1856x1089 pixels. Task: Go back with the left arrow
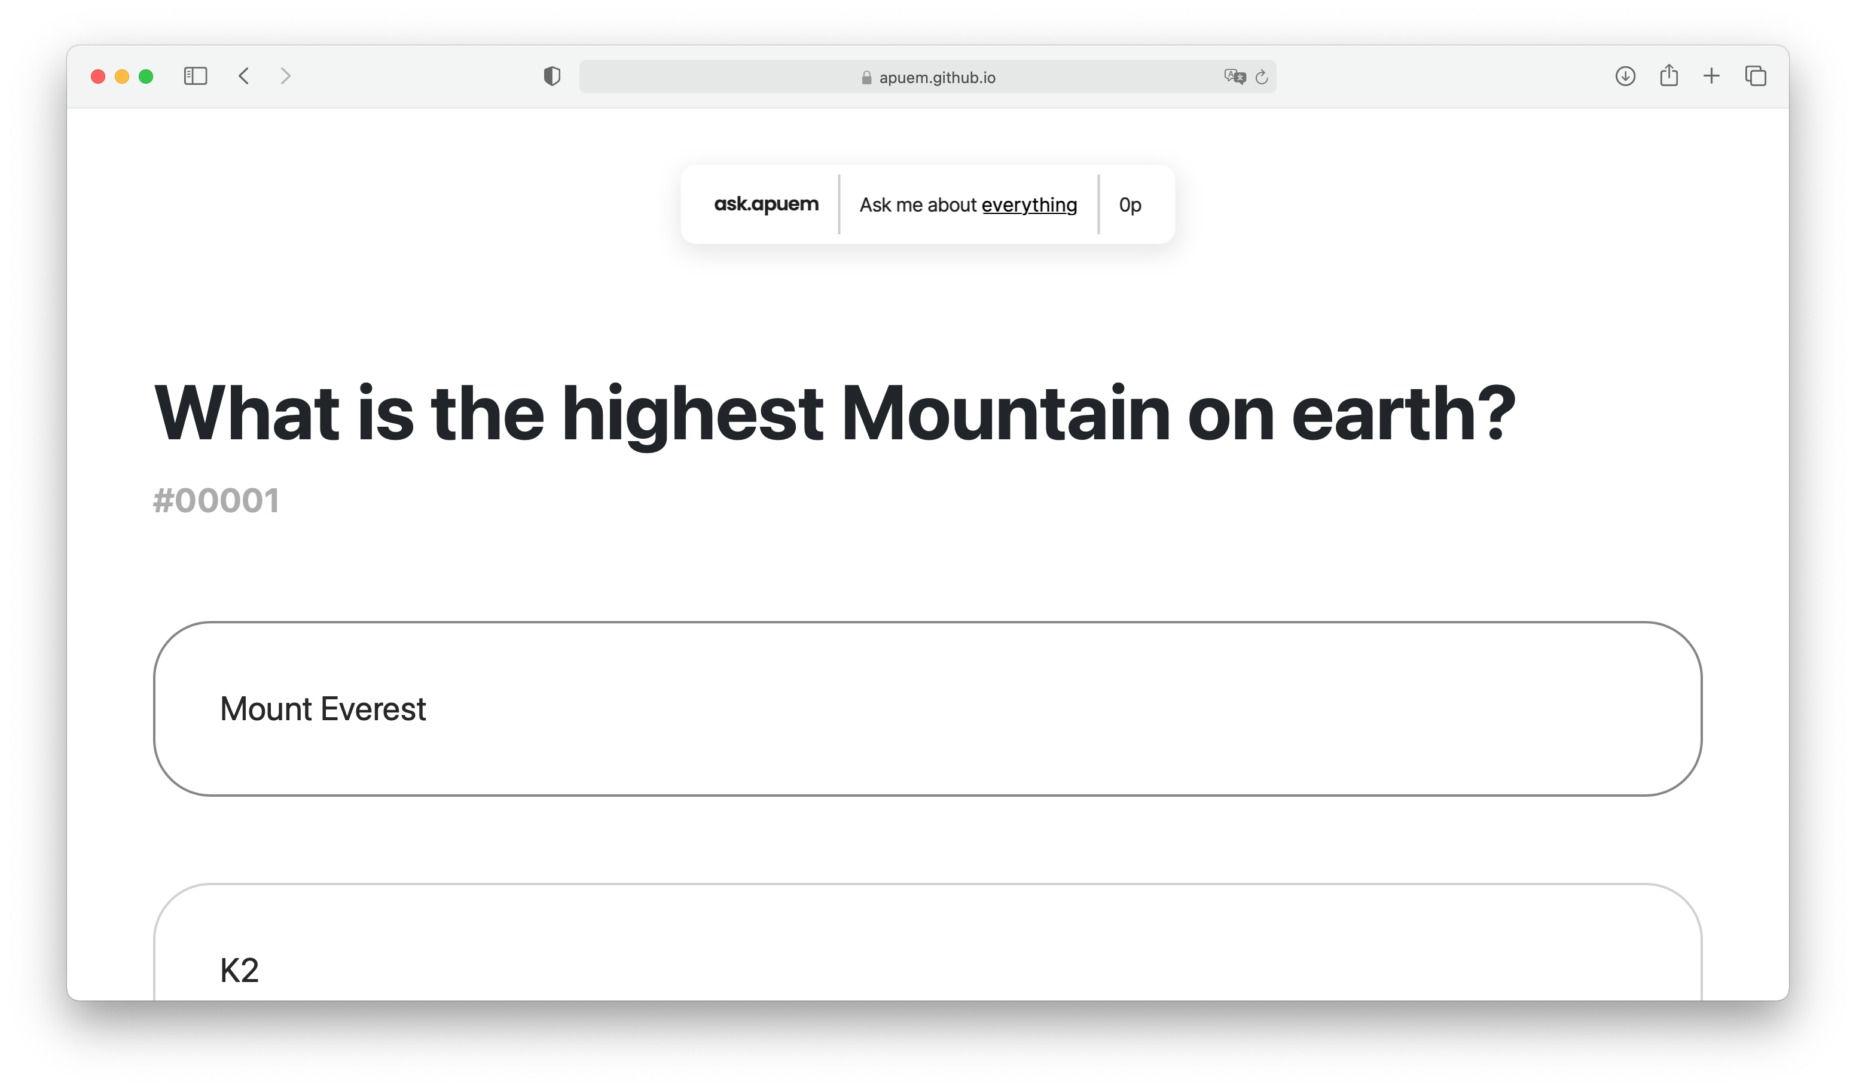[244, 76]
